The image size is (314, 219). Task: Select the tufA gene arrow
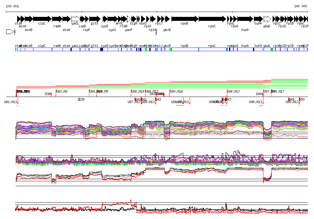click(x=258, y=19)
